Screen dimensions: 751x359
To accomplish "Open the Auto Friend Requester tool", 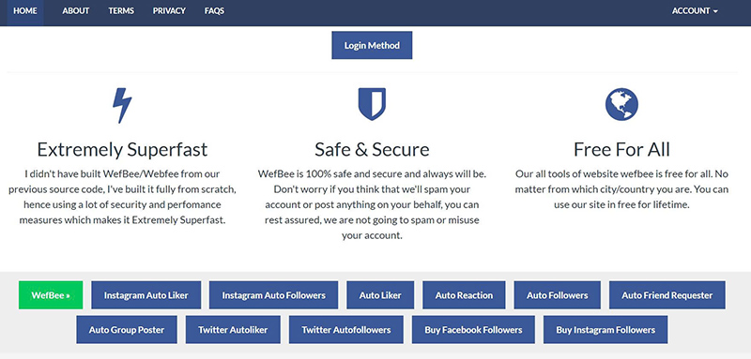I will [x=667, y=295].
